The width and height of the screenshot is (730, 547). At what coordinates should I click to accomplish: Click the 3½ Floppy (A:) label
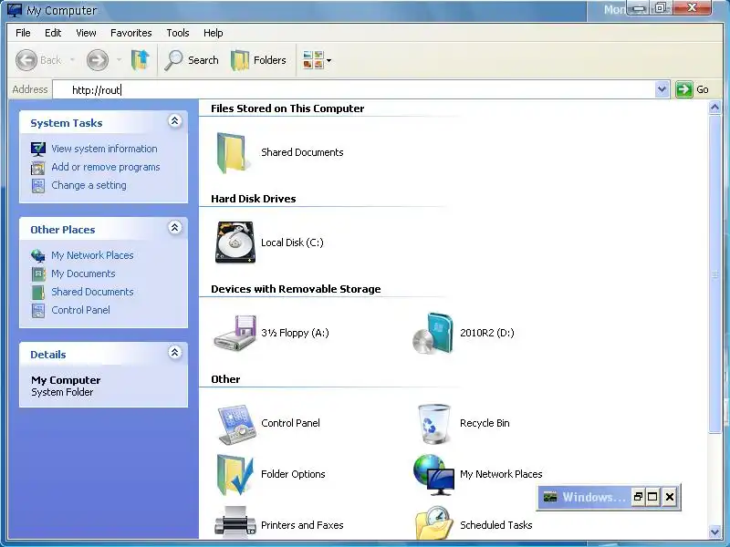point(295,333)
